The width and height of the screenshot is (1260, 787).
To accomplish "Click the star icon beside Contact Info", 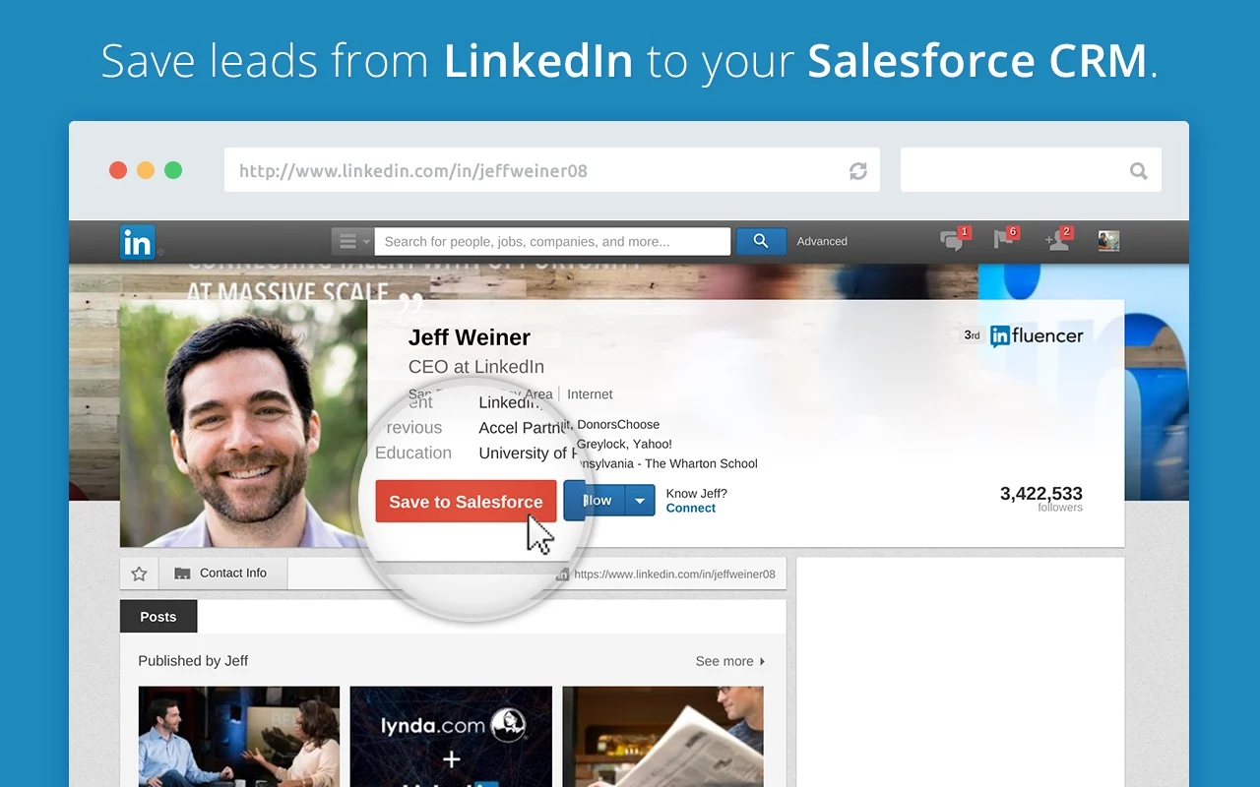I will [139, 574].
